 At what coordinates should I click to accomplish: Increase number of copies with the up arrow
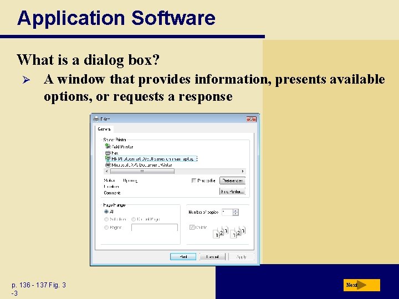(236, 210)
